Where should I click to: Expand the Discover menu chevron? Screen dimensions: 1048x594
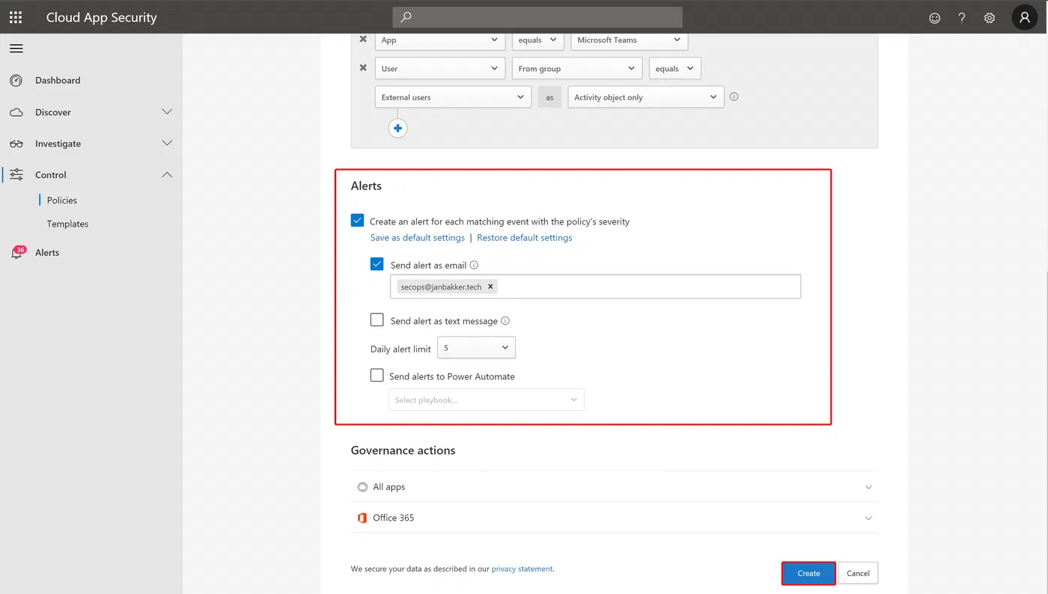(167, 112)
